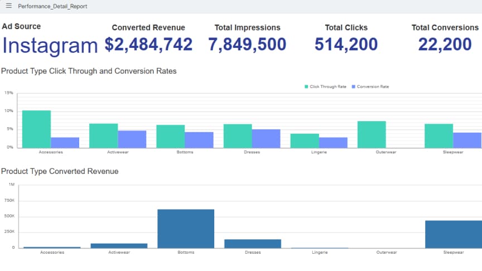Click the Total Clicks heading
Screen dimensions: 482x271
(x=346, y=28)
